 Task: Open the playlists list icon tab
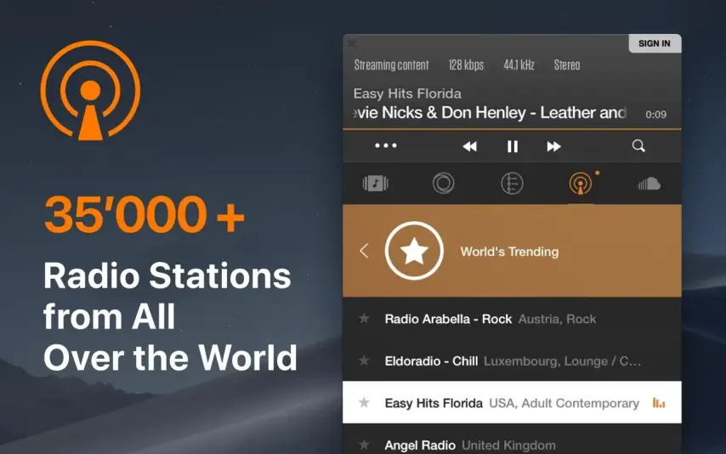[x=512, y=184]
